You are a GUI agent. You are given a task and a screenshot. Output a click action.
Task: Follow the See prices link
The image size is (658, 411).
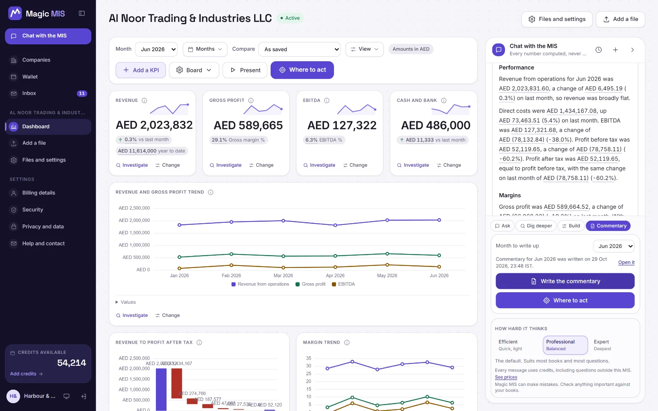pyautogui.click(x=506, y=377)
